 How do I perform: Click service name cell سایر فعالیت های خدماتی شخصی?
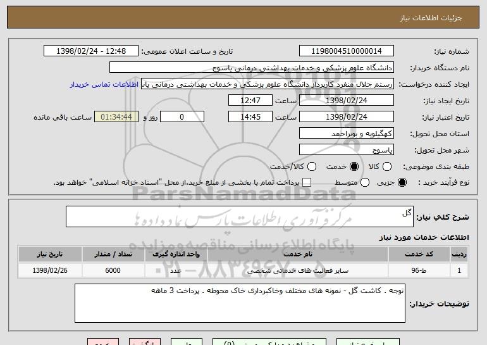pyautogui.click(x=297, y=271)
